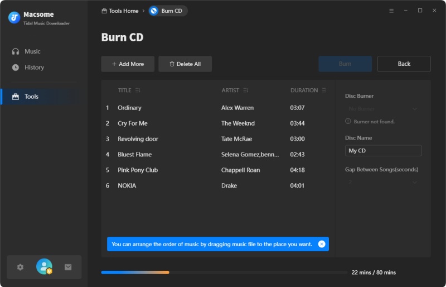Viewport: 446px width, 287px height.
Task: Click the History clock icon
Action: pyautogui.click(x=16, y=68)
